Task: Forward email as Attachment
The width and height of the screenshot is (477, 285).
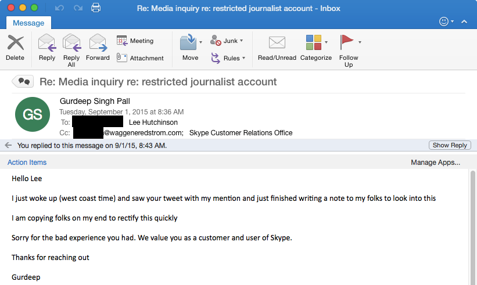Action: pyautogui.click(x=140, y=57)
